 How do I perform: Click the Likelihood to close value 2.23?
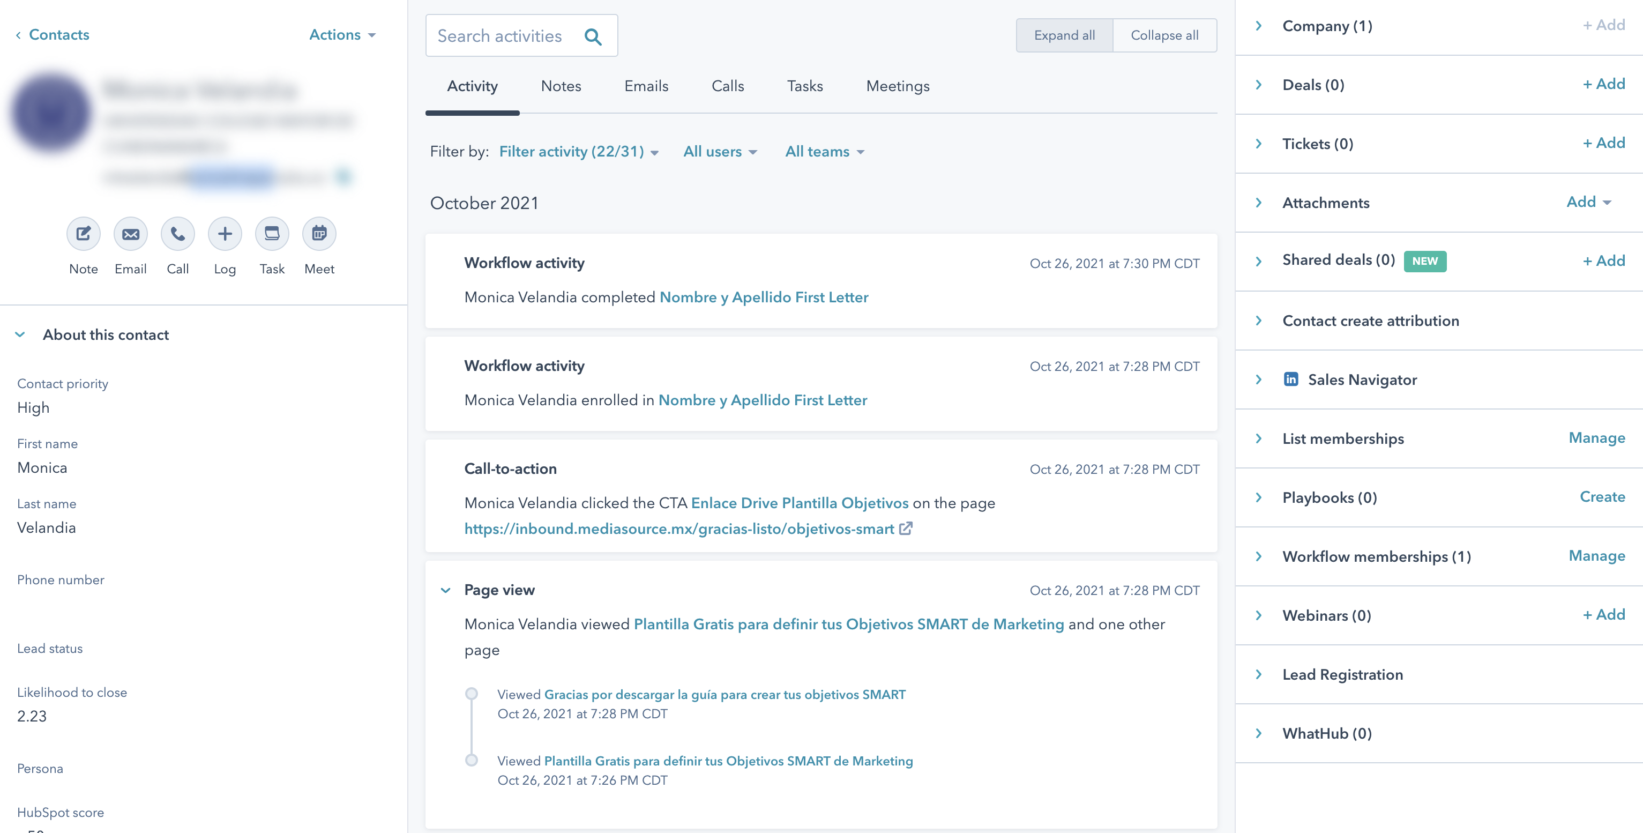(x=32, y=716)
